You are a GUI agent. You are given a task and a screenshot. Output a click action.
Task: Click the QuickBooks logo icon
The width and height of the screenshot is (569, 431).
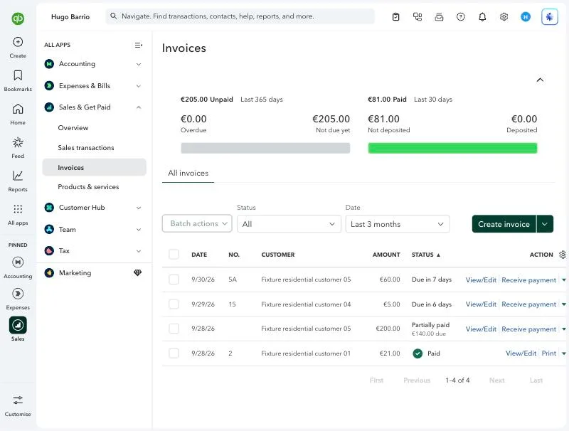(x=18, y=18)
